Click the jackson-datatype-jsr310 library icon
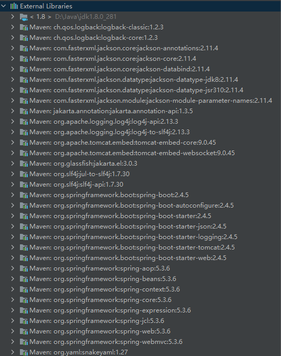This screenshot has height=356, width=281. [x=24, y=90]
